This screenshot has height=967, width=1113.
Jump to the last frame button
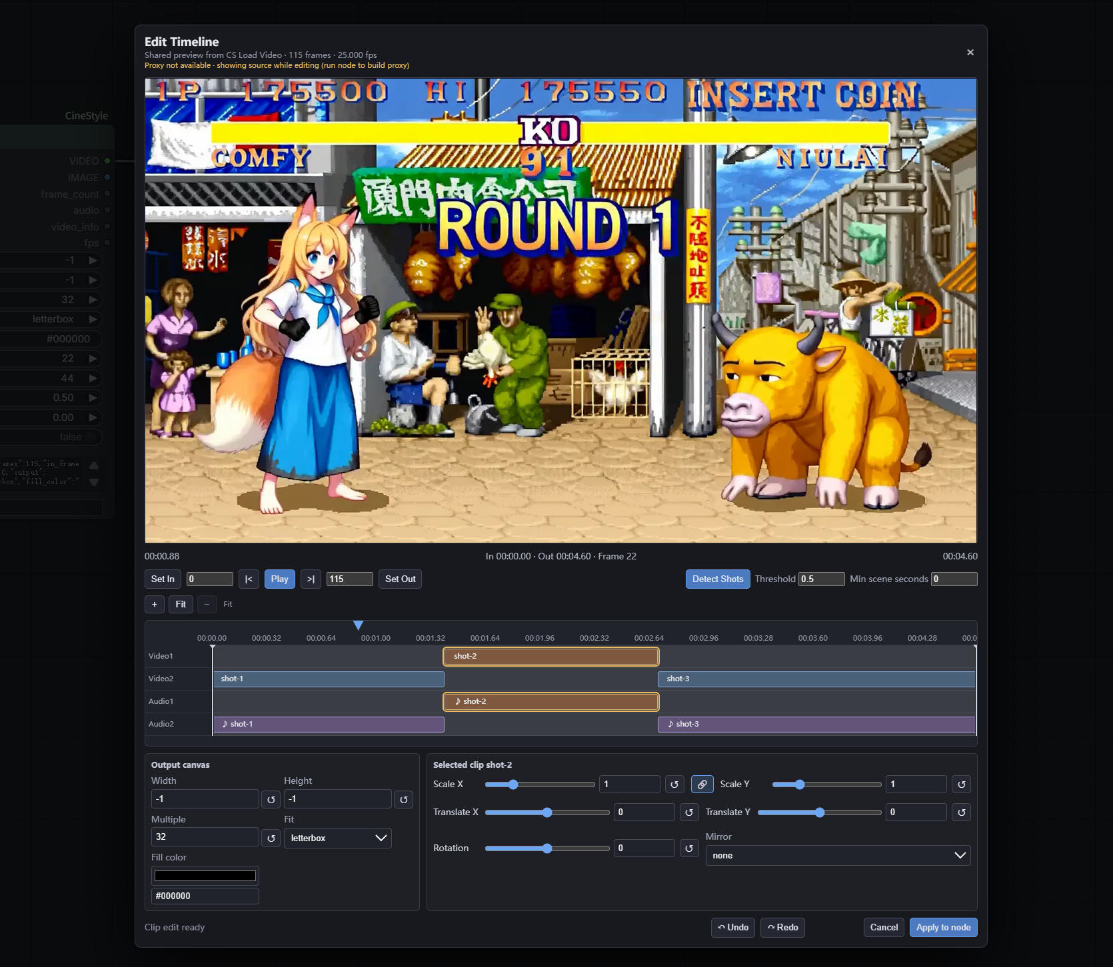coord(311,579)
